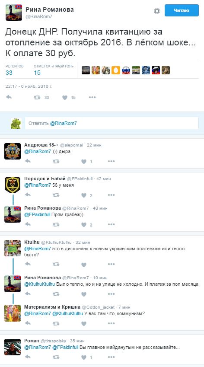Screen dimensions: 204x367
Task: Click the blue Читаю follow button
Action: 182,10
